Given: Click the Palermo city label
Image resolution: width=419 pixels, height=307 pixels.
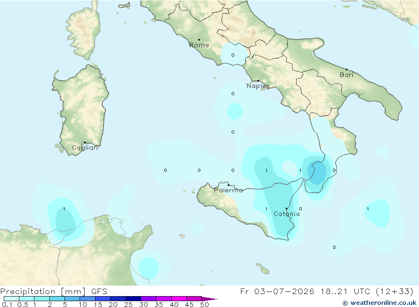Looking at the screenshot, I should coord(228,190).
